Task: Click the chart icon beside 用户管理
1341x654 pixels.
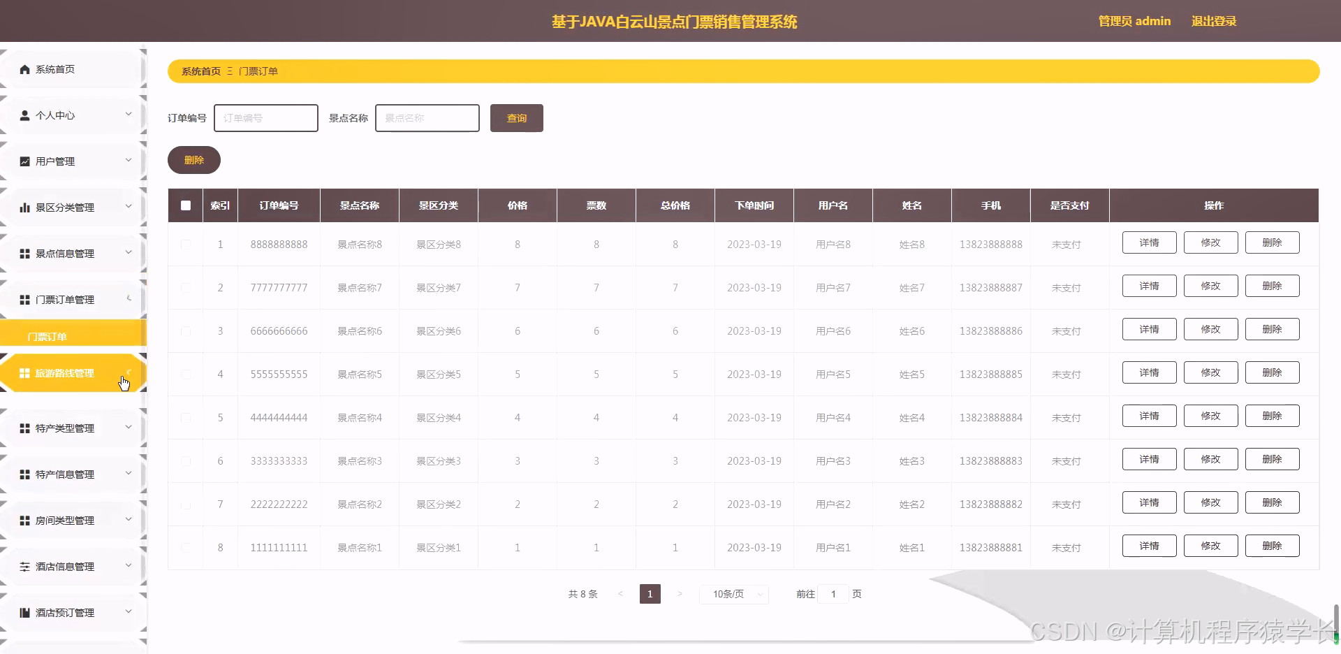Action: click(x=24, y=161)
